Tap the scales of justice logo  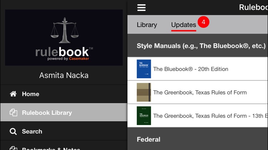[65, 30]
